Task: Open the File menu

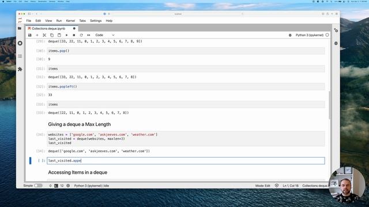Action: click(x=29, y=21)
